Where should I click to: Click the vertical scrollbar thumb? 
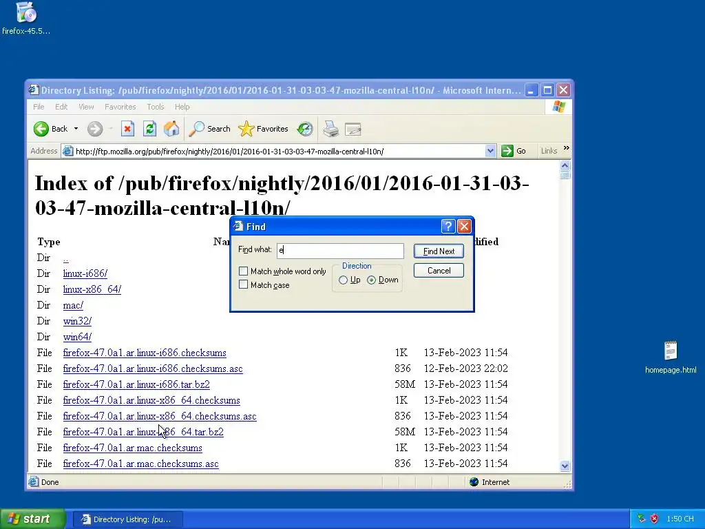click(565, 175)
